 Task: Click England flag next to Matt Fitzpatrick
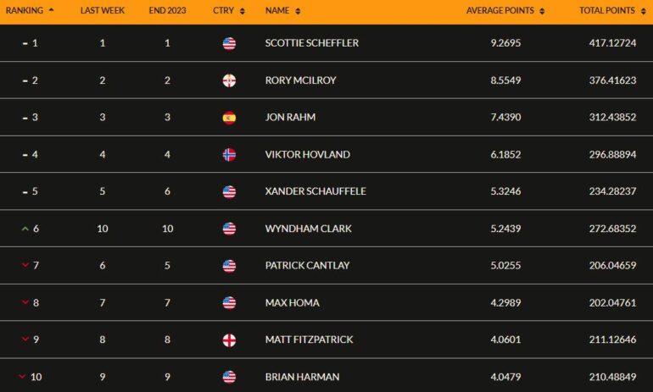pos(229,340)
